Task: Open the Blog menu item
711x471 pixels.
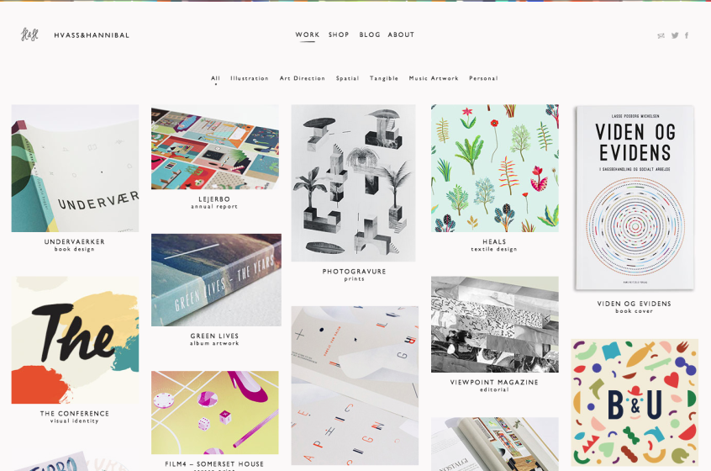Action: pyautogui.click(x=370, y=34)
